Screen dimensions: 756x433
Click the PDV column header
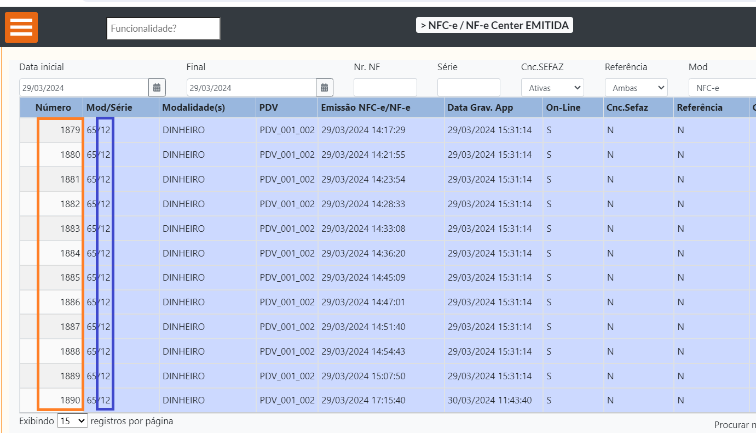[269, 107]
